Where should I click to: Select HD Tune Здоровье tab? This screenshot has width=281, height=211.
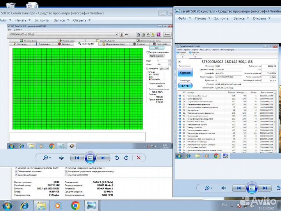click(x=64, y=44)
